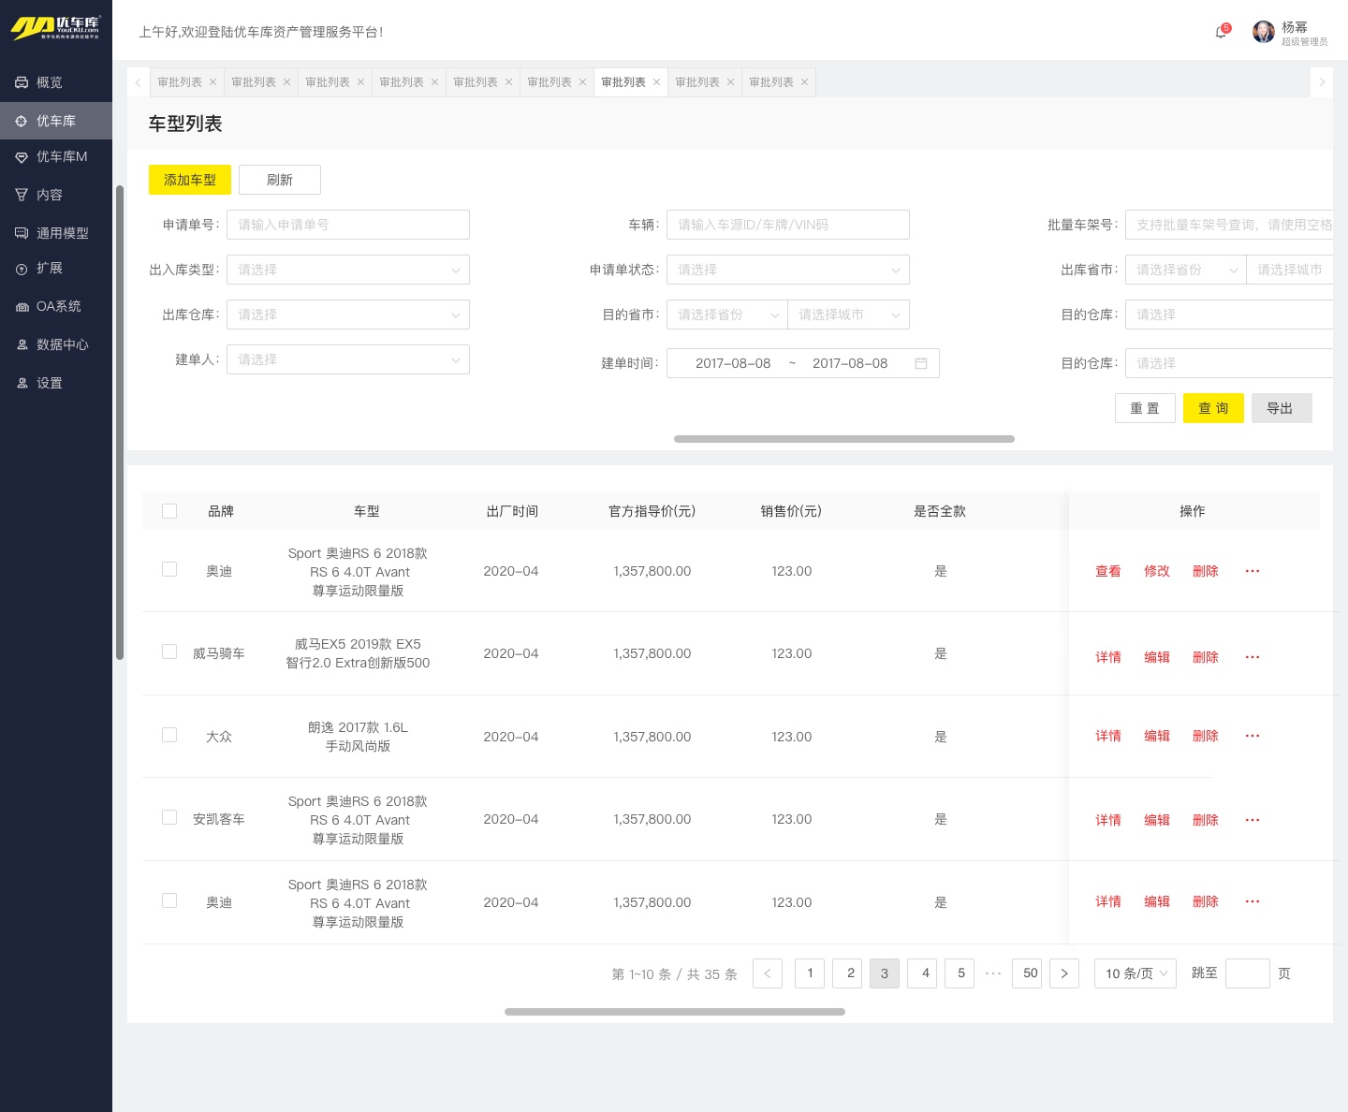Click the yellow 添加车型 button
The height and width of the screenshot is (1112, 1348).
190,180
